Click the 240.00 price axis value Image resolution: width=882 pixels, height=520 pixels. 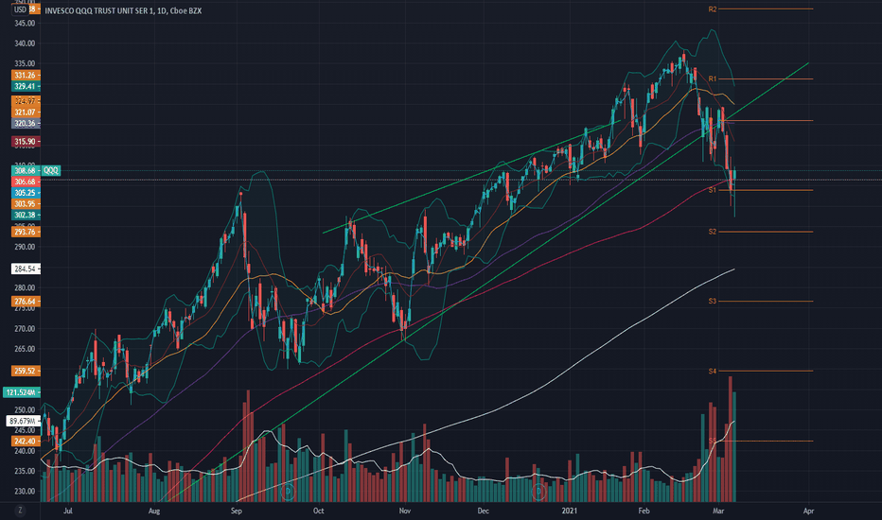coord(25,451)
